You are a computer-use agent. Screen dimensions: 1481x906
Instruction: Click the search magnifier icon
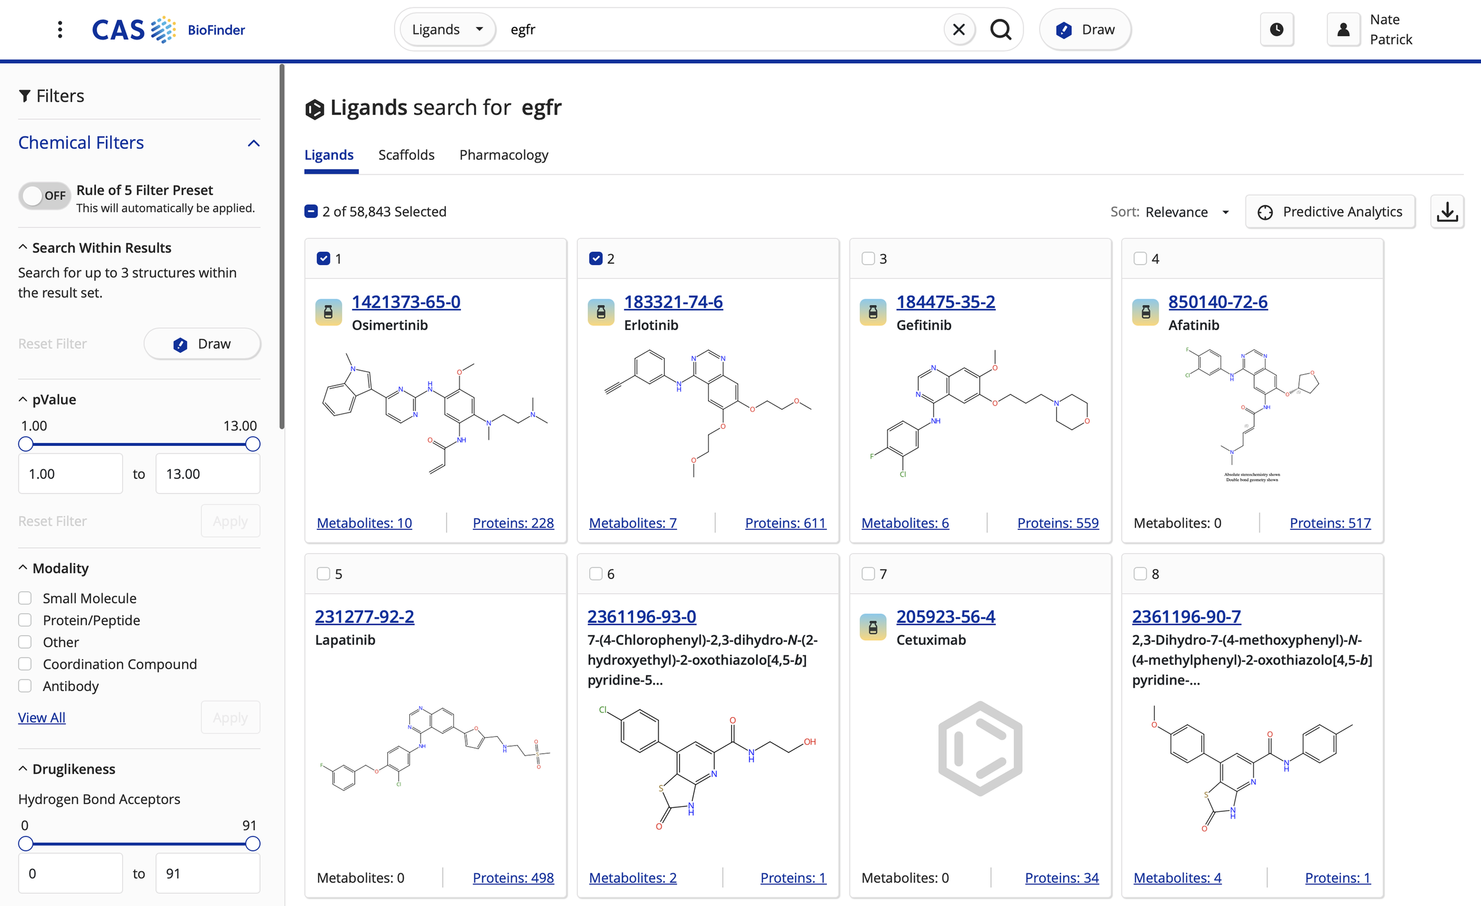pos(1001,29)
